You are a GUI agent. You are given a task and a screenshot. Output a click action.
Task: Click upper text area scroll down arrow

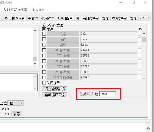(x=35, y=64)
